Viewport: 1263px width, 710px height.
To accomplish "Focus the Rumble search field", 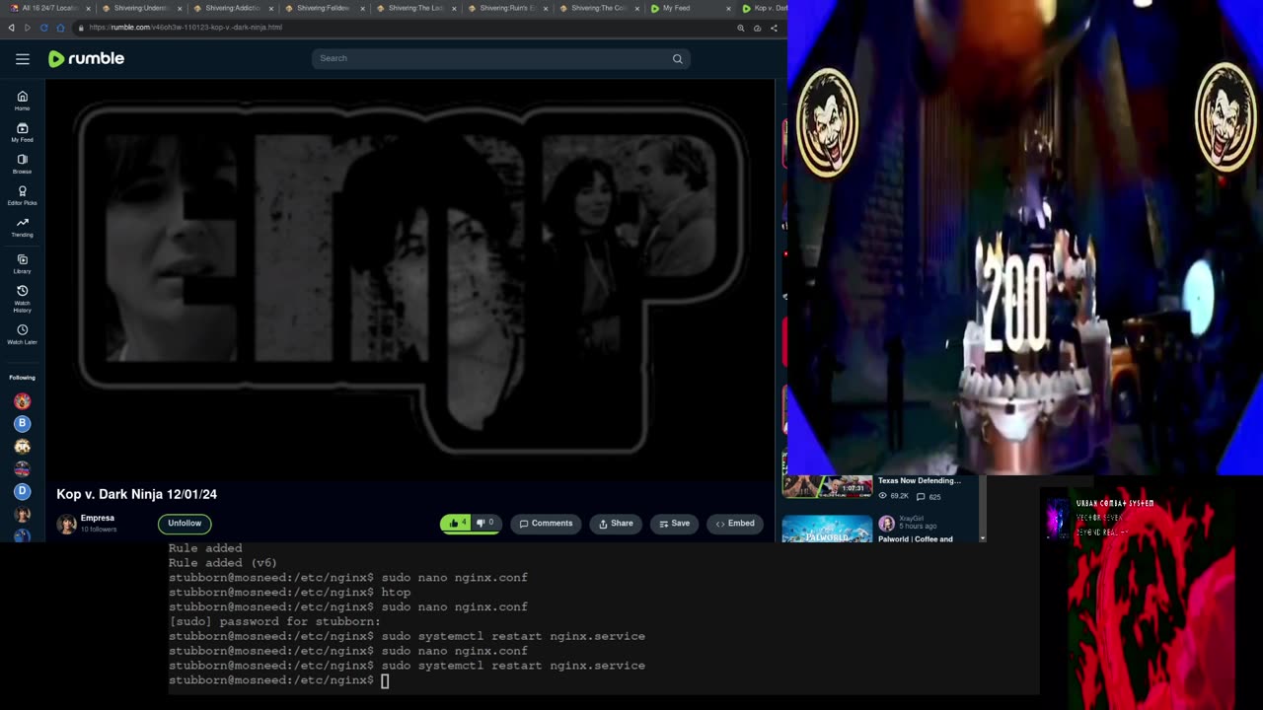I will click(500, 58).
